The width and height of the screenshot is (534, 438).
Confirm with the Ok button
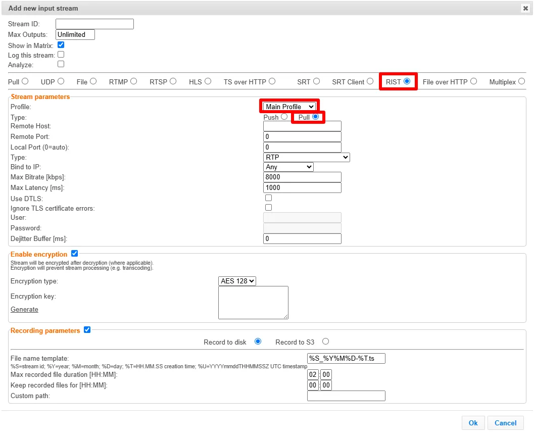click(473, 423)
